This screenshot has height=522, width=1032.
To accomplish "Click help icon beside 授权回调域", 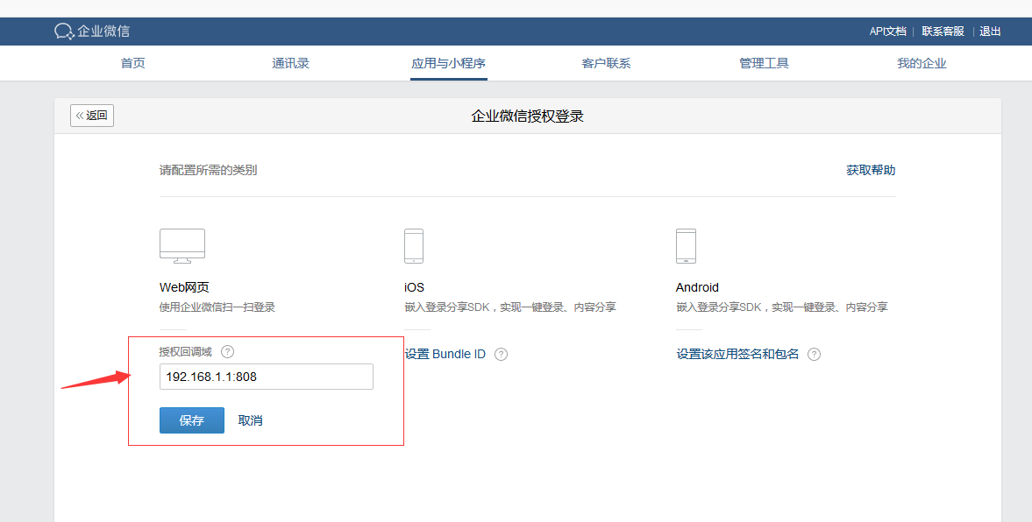I will click(x=228, y=352).
